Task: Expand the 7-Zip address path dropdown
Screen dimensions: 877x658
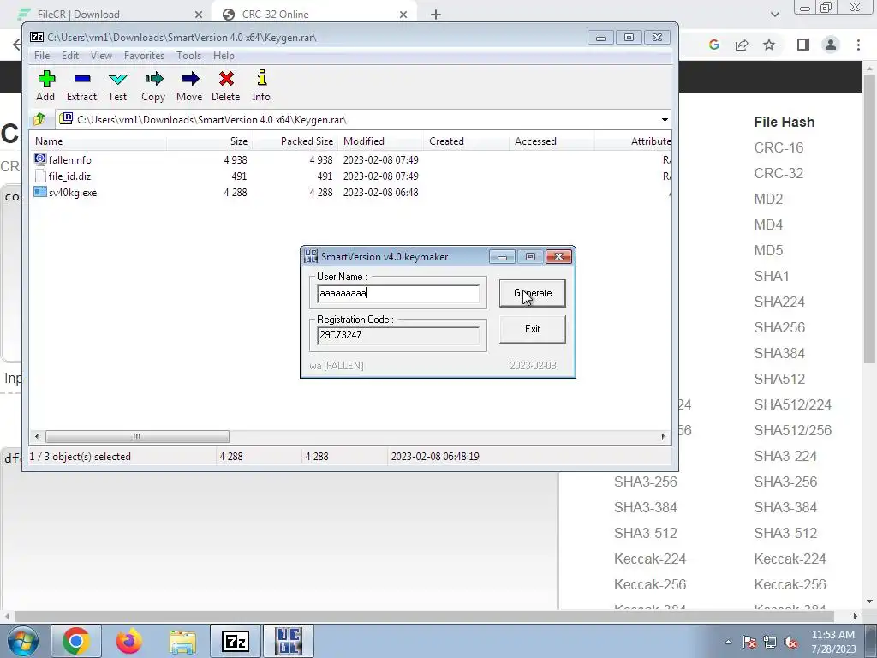Action: 665,120
